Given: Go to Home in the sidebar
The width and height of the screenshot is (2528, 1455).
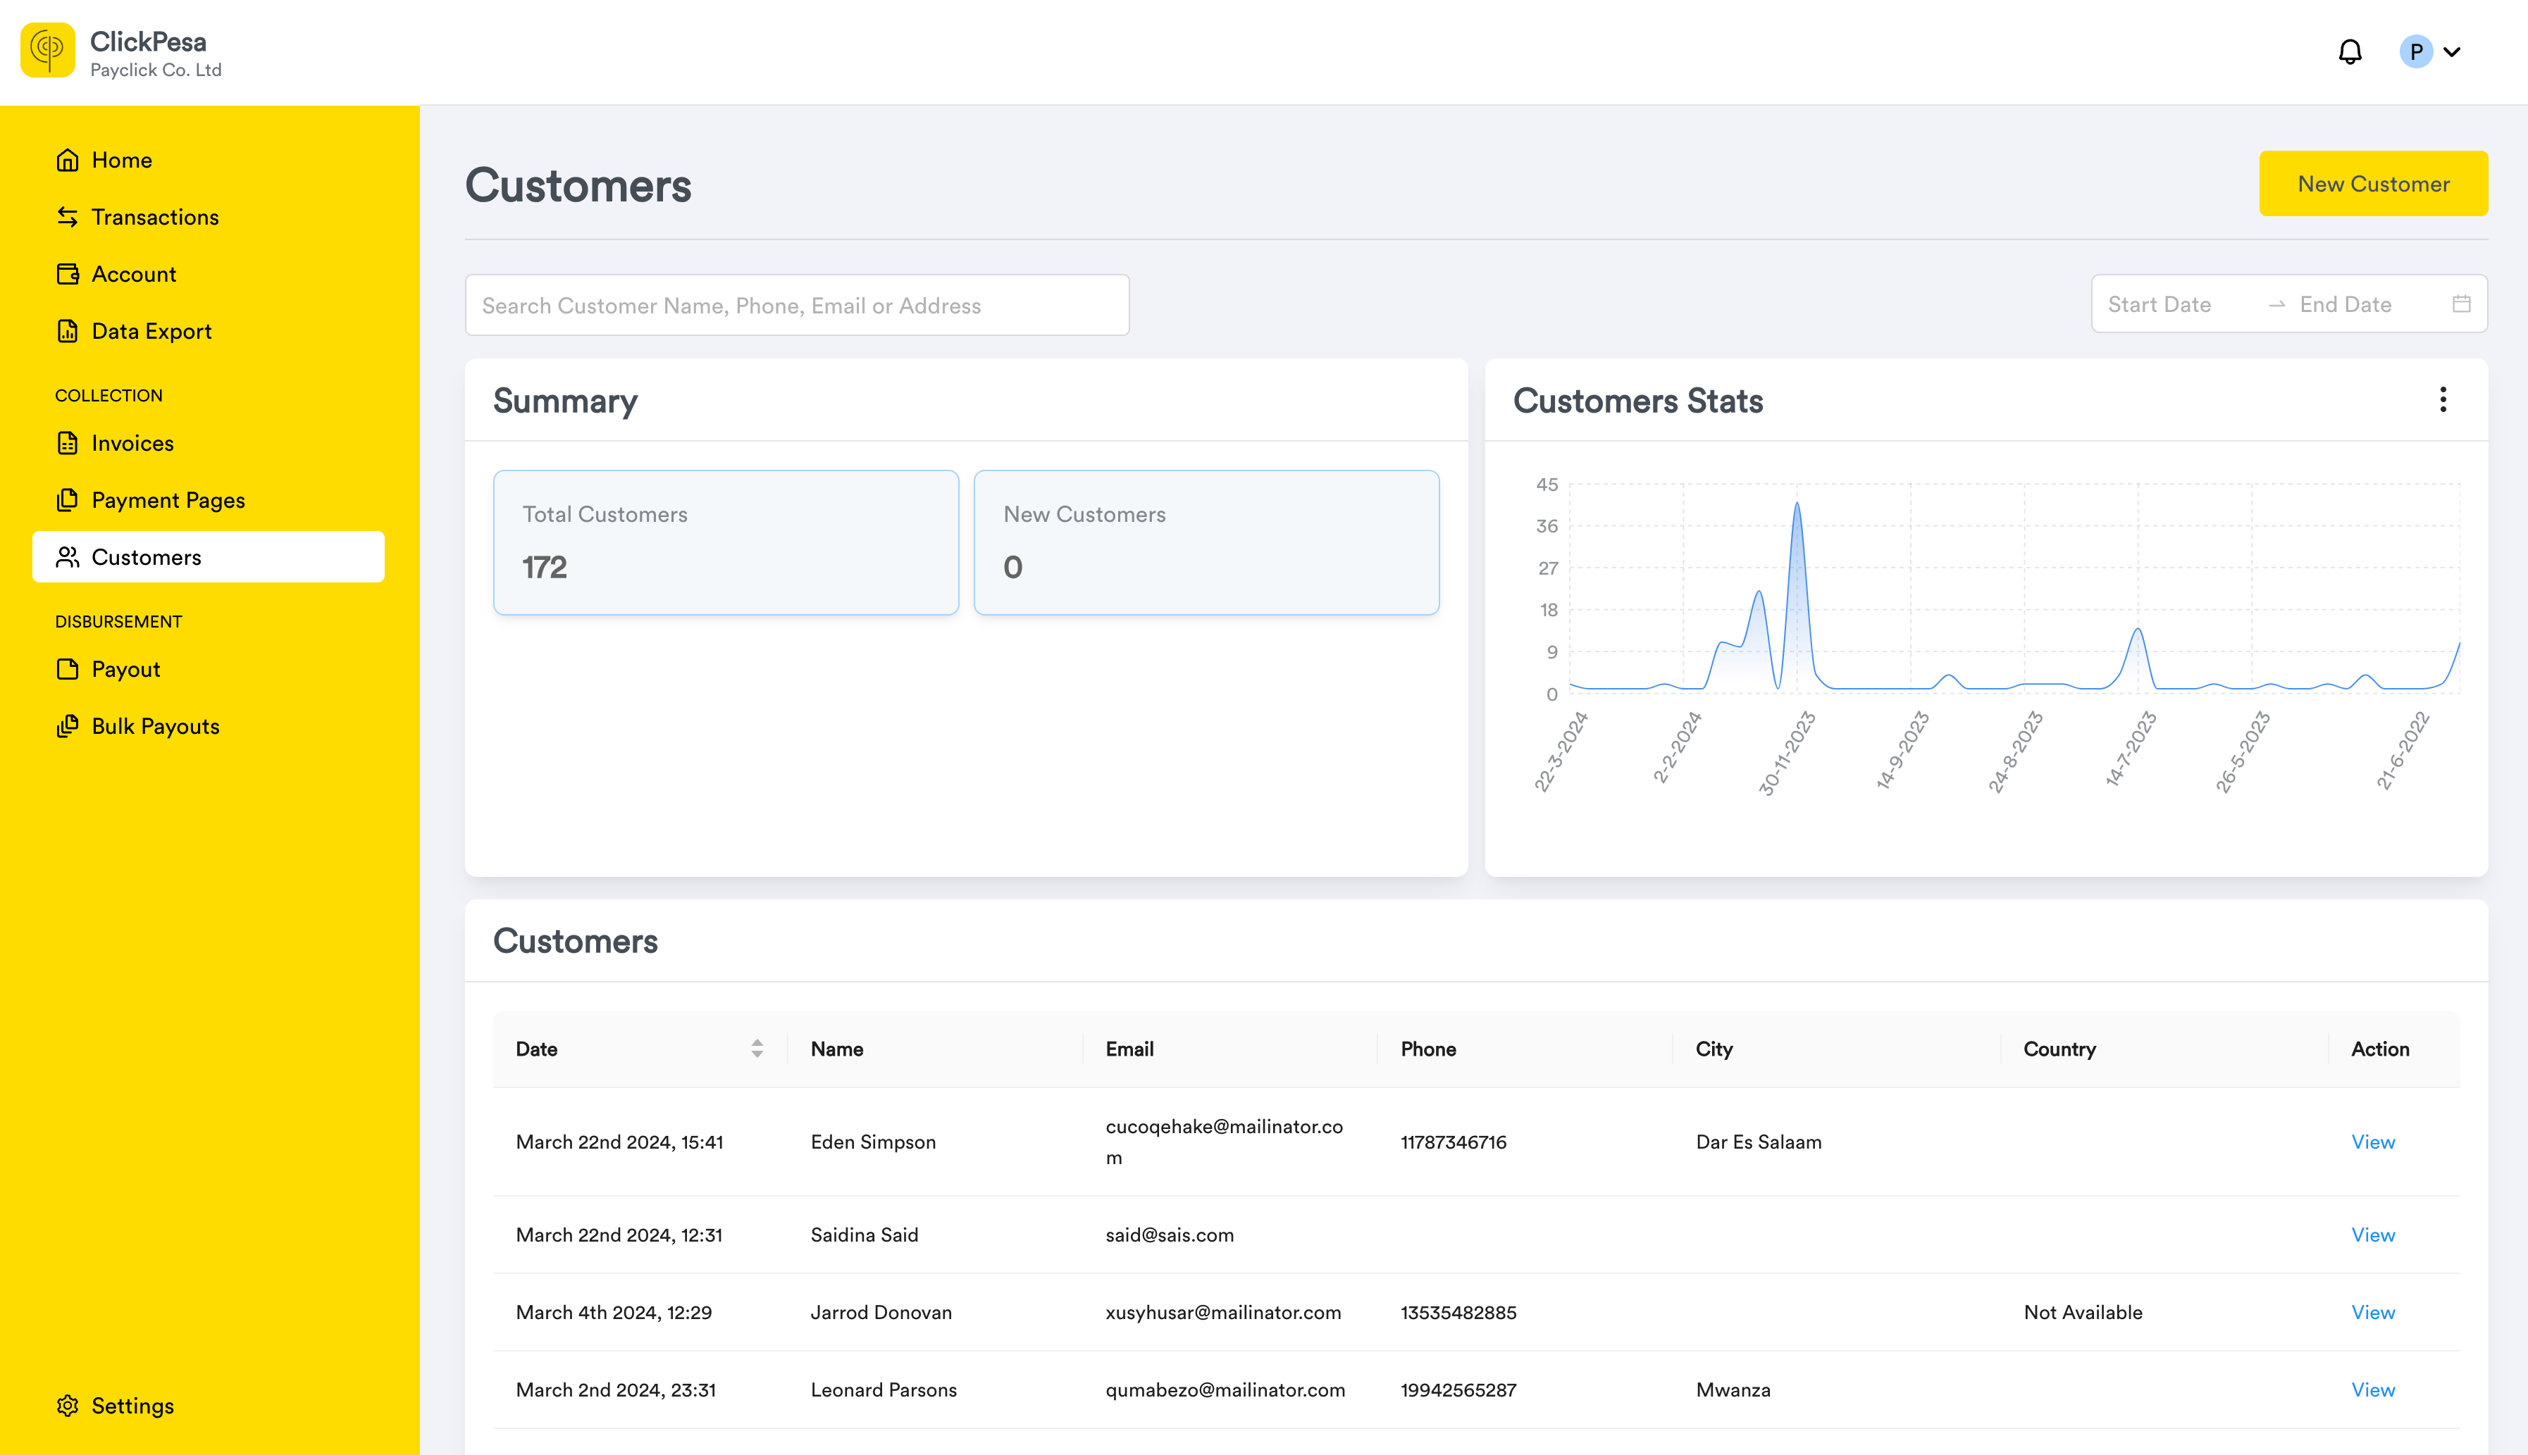Looking at the screenshot, I should pyautogui.click(x=208, y=160).
